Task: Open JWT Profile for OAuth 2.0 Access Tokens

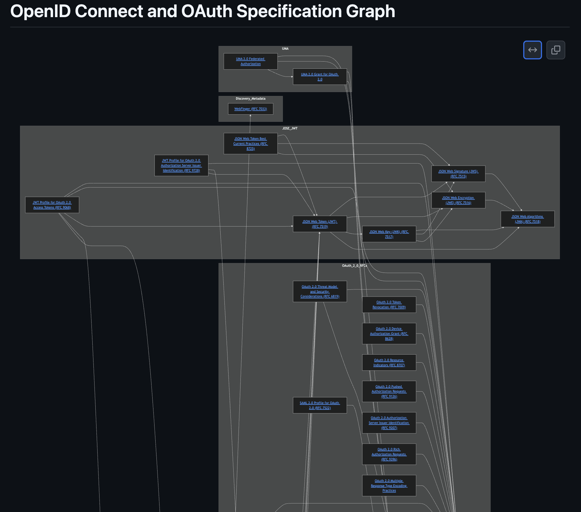Action: 52,205
